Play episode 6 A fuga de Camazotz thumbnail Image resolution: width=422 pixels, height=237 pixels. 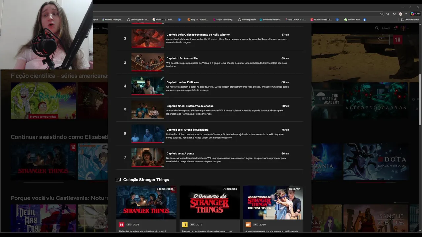tap(148, 134)
